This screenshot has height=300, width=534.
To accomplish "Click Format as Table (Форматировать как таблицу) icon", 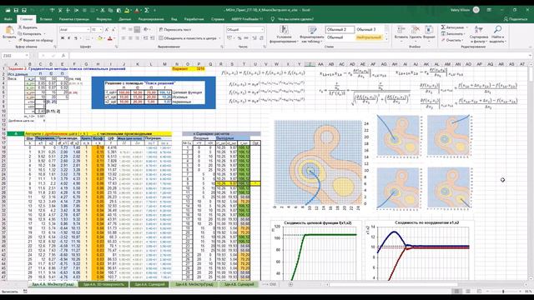I will coord(311,30).
